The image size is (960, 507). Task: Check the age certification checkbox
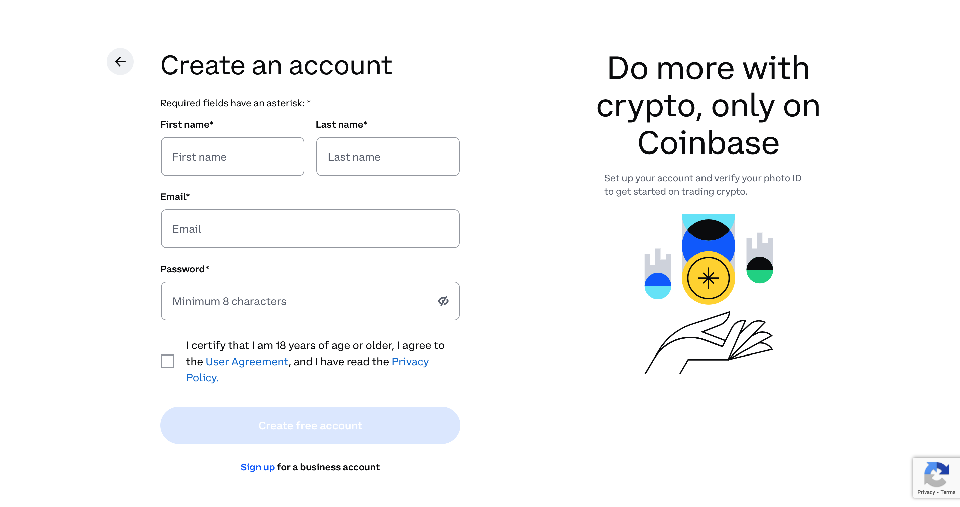coord(168,361)
